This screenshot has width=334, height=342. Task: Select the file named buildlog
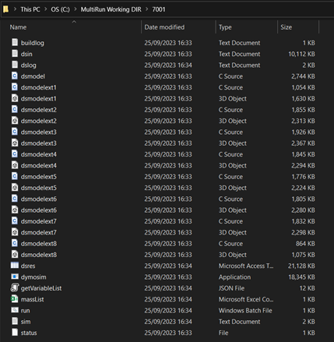click(33, 43)
